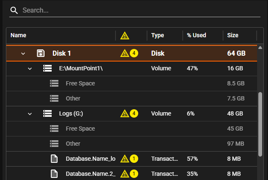268x180 pixels.
Task: Click the Database.Name_lo file icon
Action: pos(54,159)
